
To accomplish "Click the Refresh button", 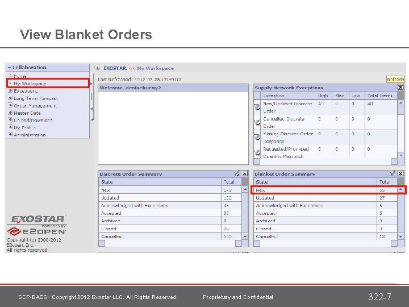I will click(x=395, y=79).
